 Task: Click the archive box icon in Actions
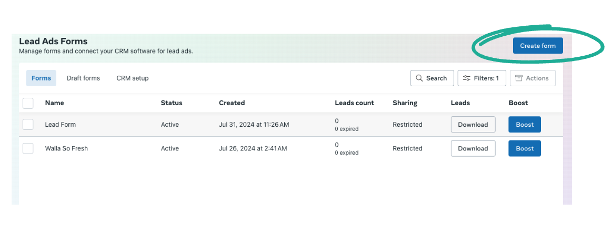(519, 78)
